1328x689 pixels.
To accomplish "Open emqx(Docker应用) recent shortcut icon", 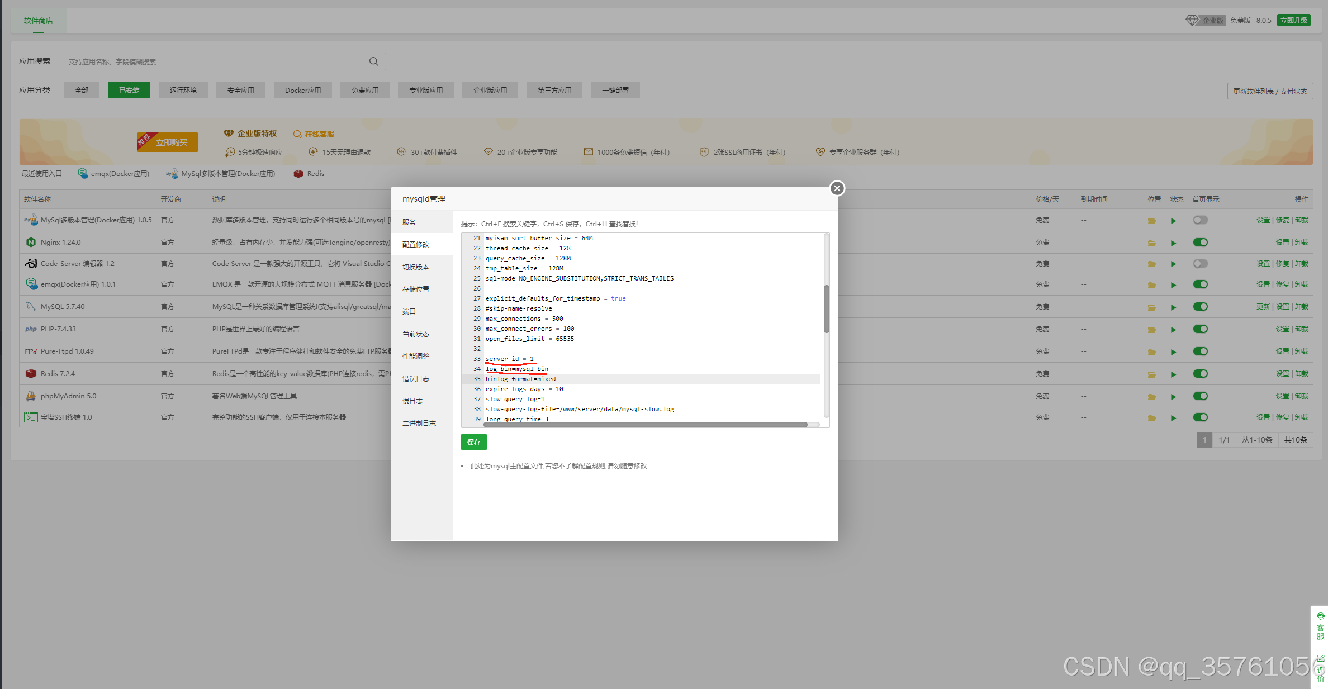I will 83,173.
